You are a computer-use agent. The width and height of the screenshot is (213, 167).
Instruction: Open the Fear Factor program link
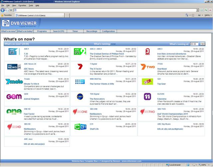29,114
